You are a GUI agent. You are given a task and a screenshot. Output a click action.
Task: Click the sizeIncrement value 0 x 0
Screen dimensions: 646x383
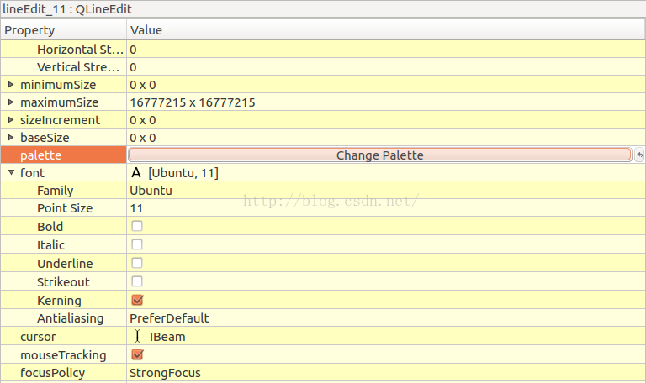[x=142, y=120]
